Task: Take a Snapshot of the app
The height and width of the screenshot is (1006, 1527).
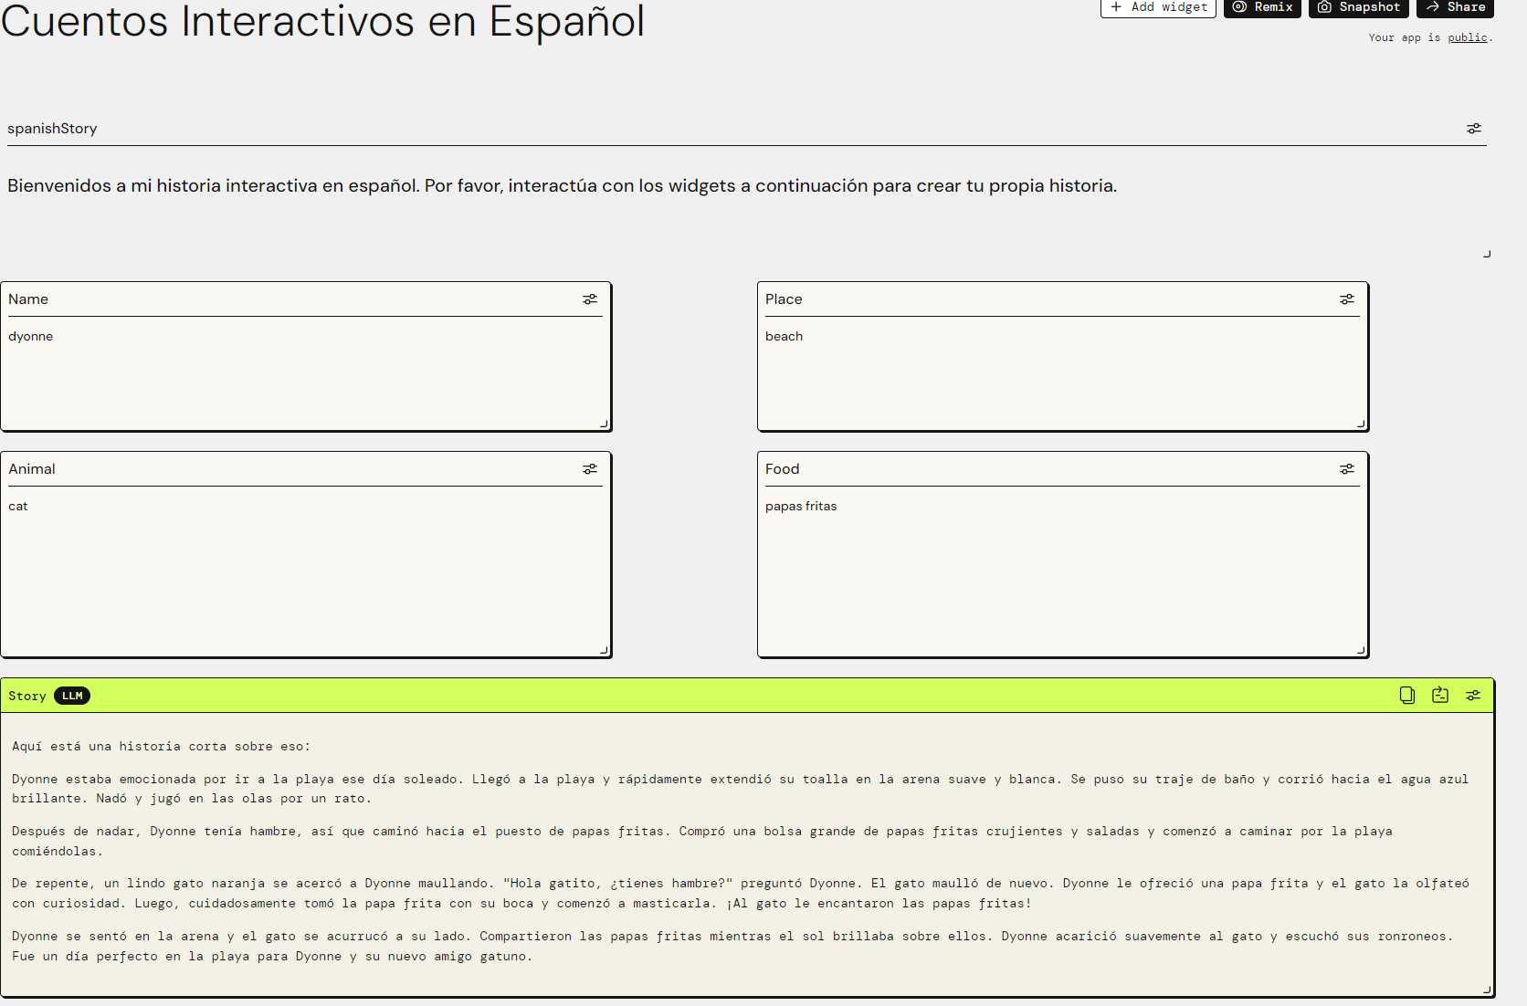Action: point(1358,8)
